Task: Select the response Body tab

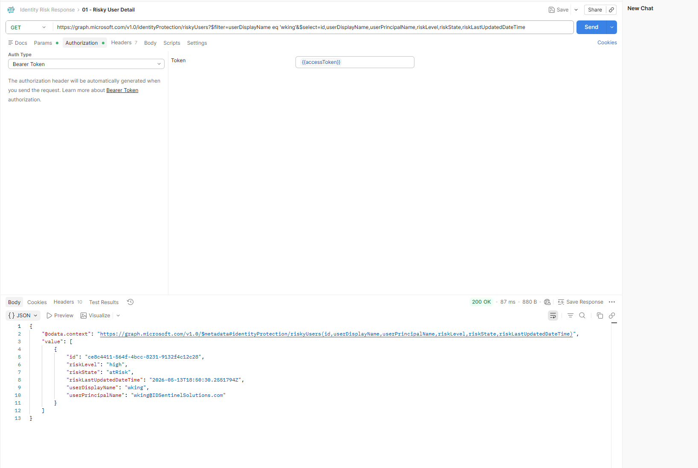Action: coord(14,302)
